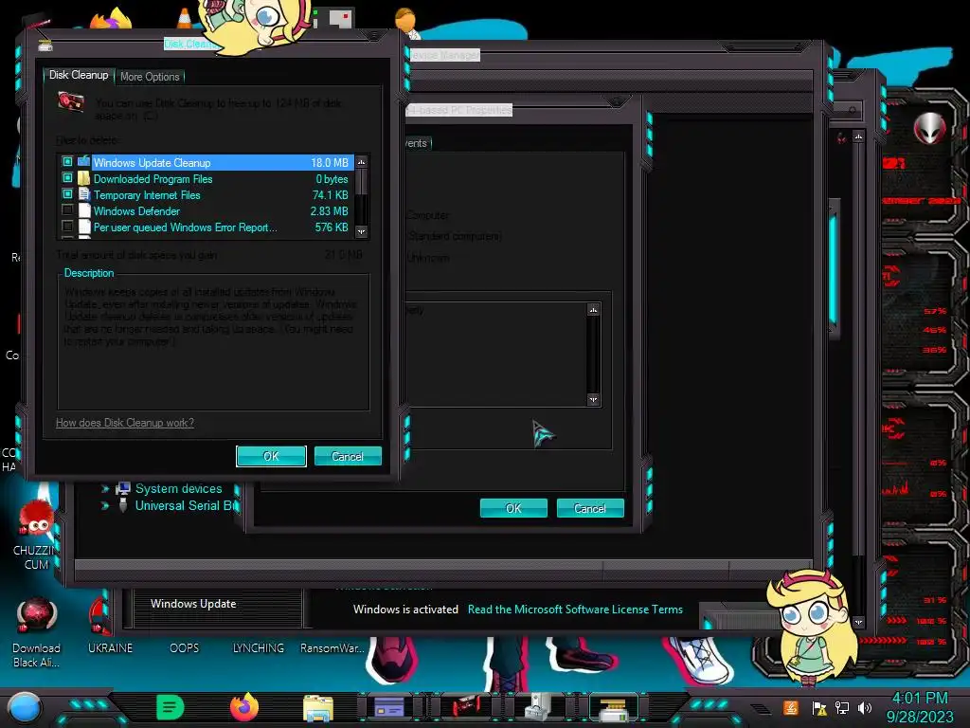Open the Windows Update link

click(x=193, y=604)
